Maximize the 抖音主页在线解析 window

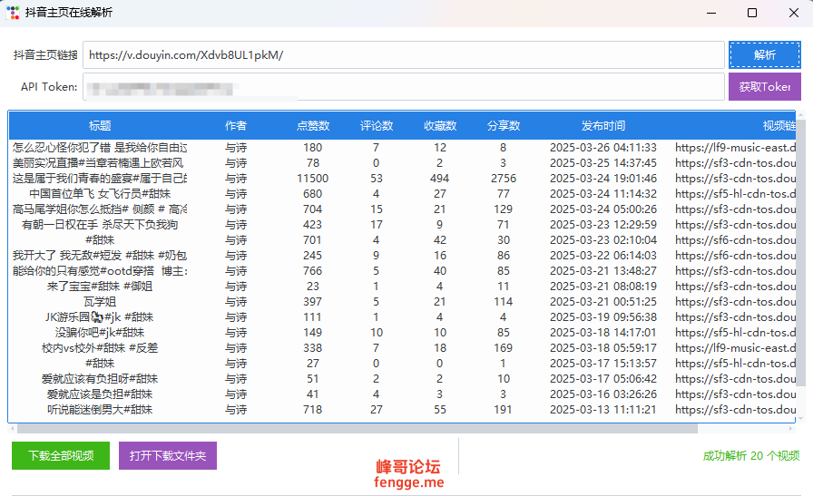[x=752, y=13]
